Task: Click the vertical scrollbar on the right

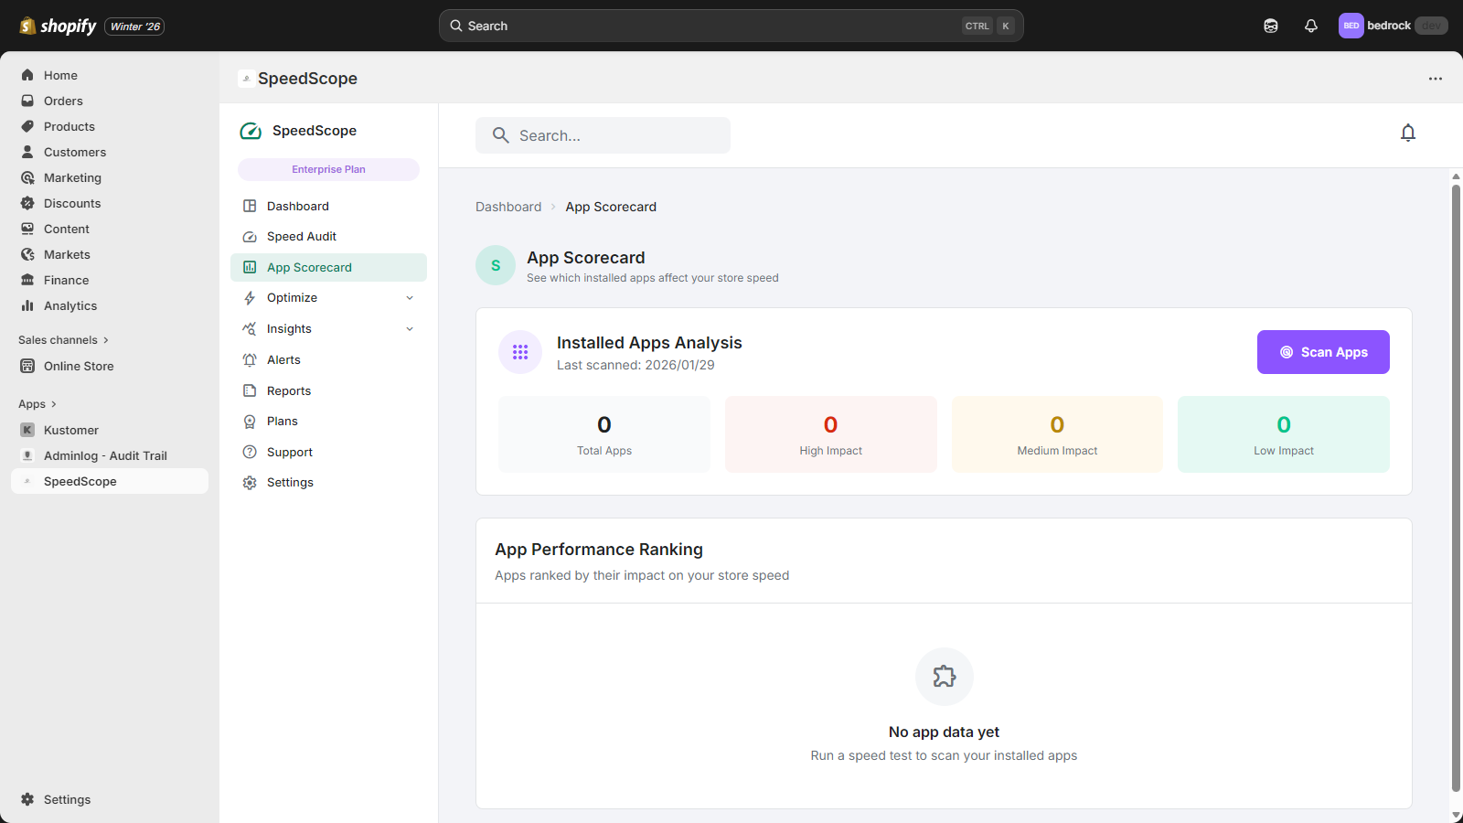Action: (x=1456, y=485)
